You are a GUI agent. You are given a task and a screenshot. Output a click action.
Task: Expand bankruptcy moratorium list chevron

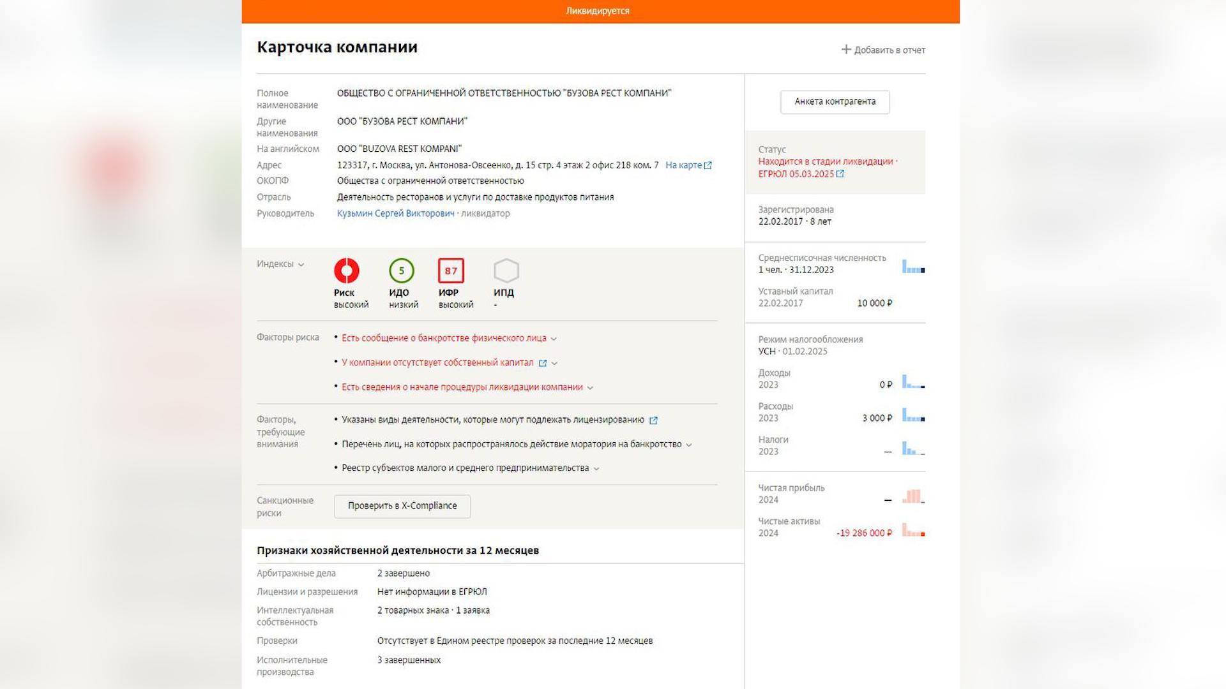tap(689, 445)
